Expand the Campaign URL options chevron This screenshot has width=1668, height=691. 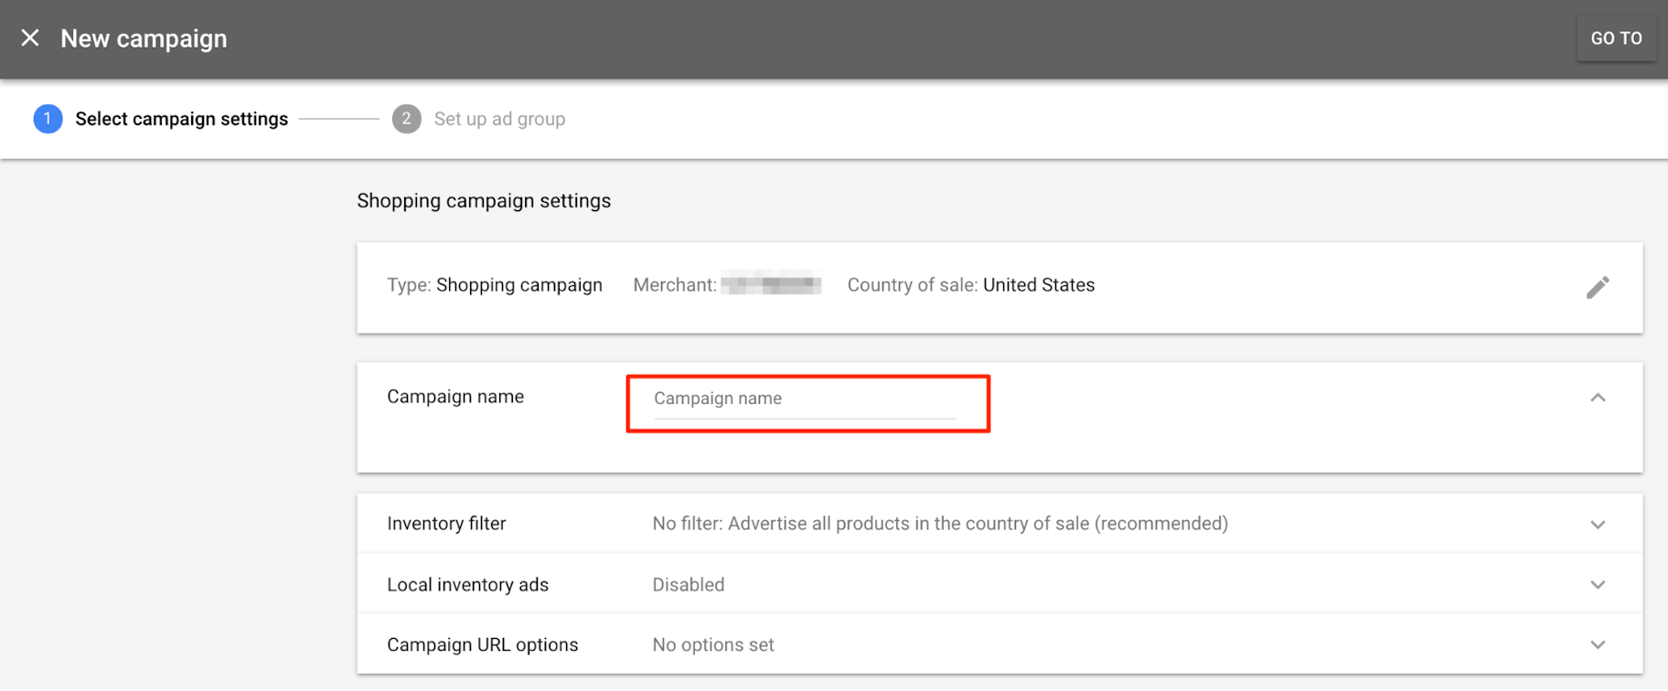pos(1597,645)
